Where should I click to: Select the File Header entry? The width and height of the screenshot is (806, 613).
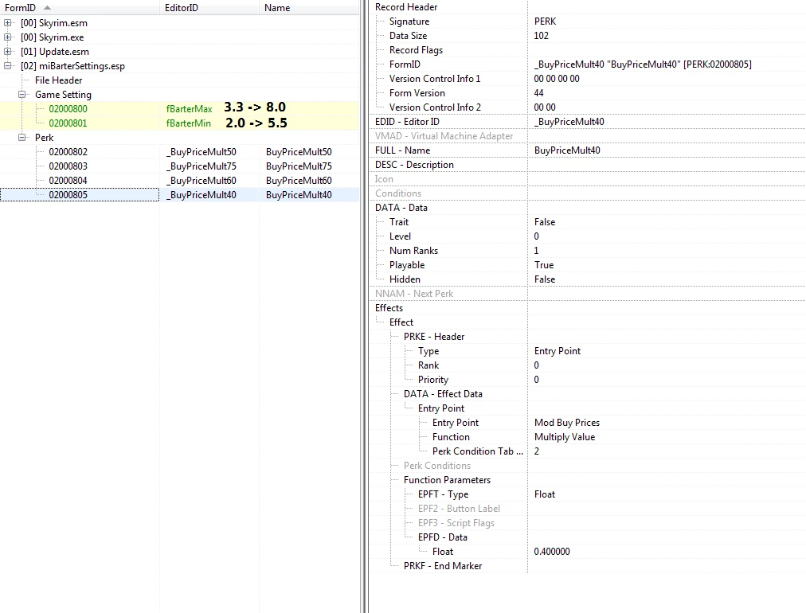tap(58, 80)
